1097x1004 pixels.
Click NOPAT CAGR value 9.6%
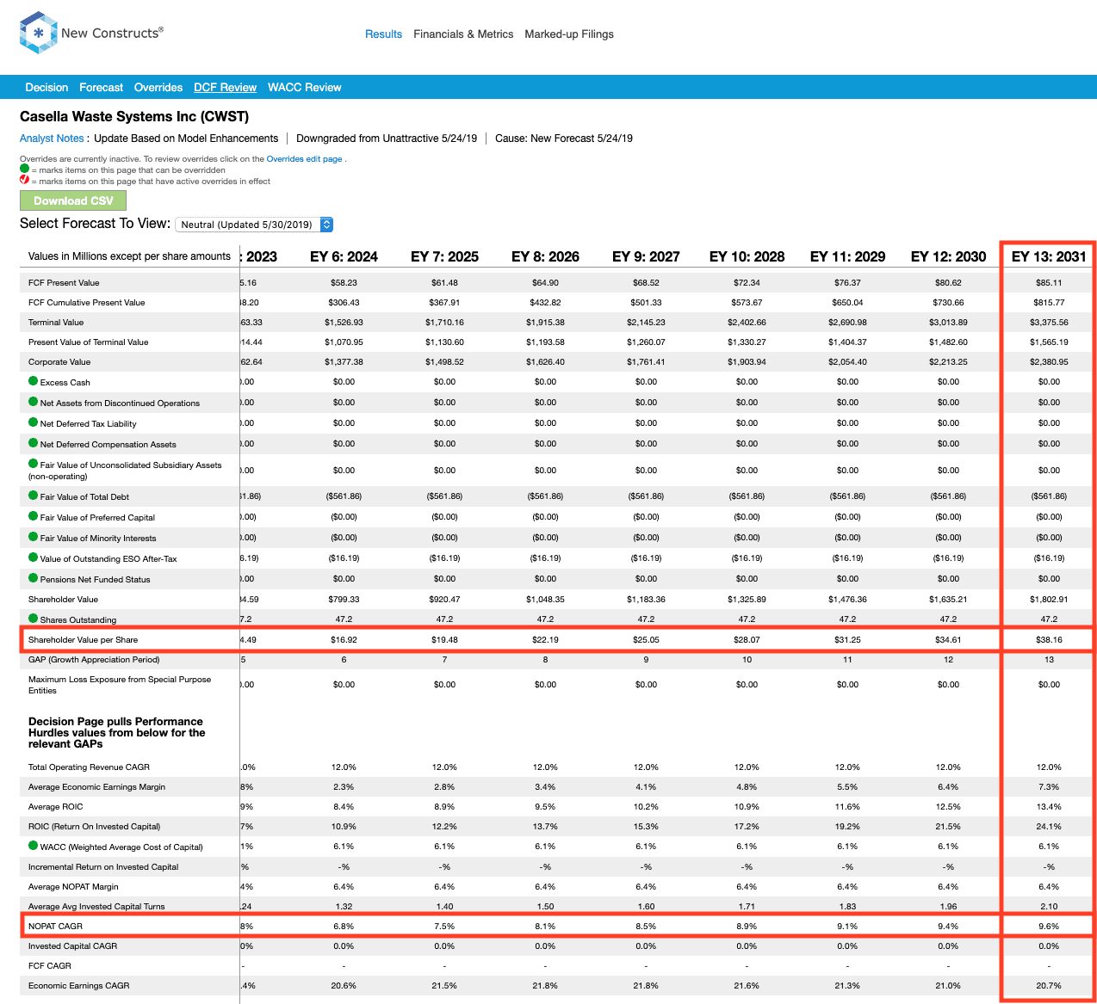(1049, 927)
